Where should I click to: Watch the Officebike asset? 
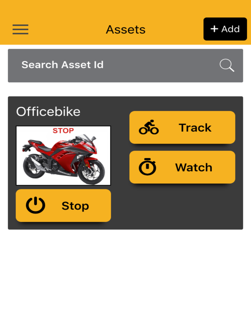(x=182, y=167)
